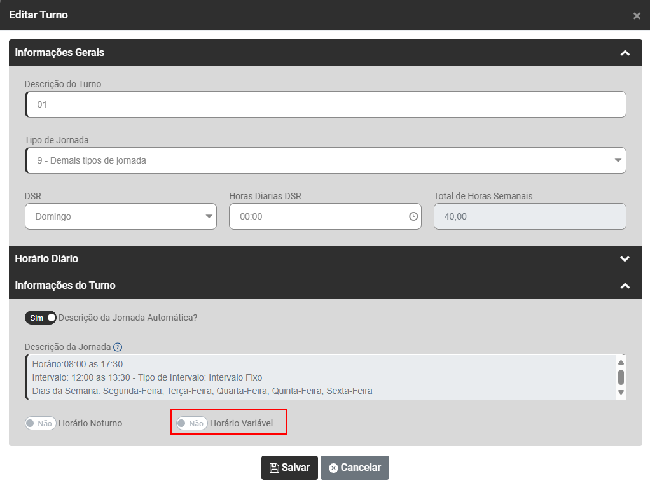Screen dimensions: 650x497
Task: Click the Descrição do Turno text field
Action: coord(326,104)
